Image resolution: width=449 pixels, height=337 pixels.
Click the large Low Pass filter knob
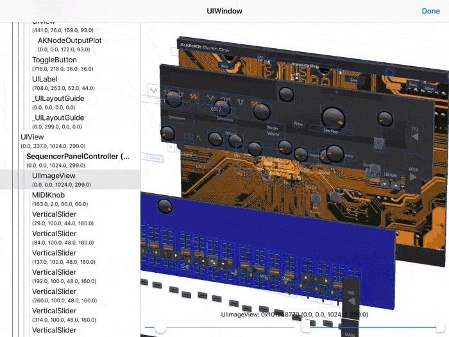(x=333, y=117)
